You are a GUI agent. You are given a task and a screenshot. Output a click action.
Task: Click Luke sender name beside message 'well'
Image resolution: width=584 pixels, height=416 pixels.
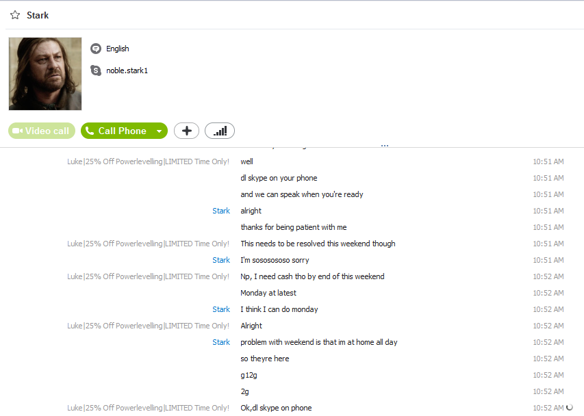click(149, 161)
